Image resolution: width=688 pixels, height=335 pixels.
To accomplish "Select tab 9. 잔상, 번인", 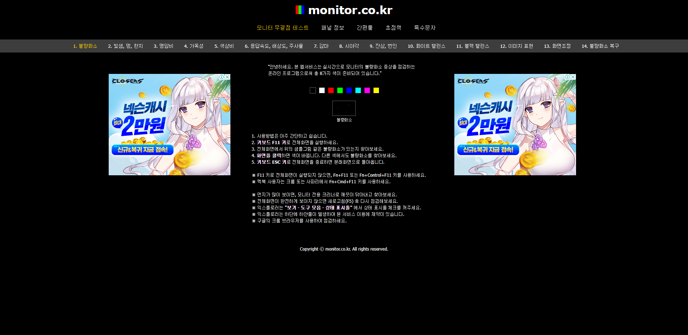I will click(x=383, y=46).
